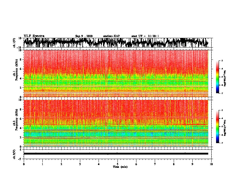Click the ch.2 spectrogram colorbar
238x184 pixels.
[217, 127]
